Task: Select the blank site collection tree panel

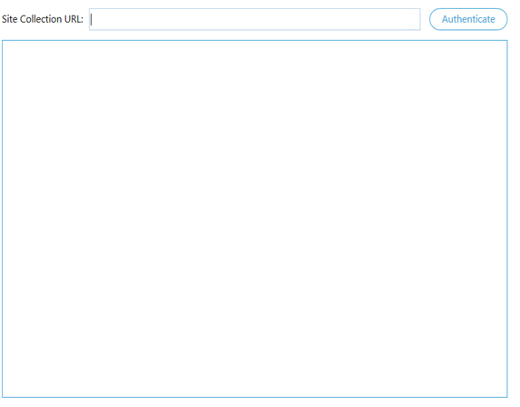Action: pyautogui.click(x=255, y=219)
